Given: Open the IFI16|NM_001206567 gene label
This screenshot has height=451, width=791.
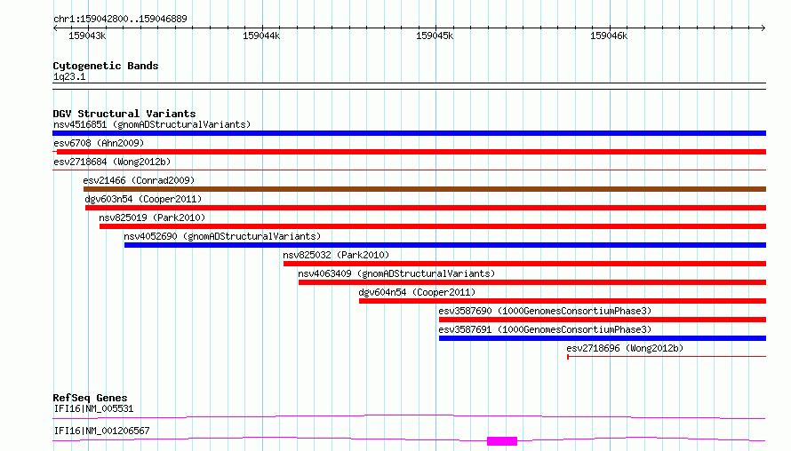Looking at the screenshot, I should click(101, 431).
